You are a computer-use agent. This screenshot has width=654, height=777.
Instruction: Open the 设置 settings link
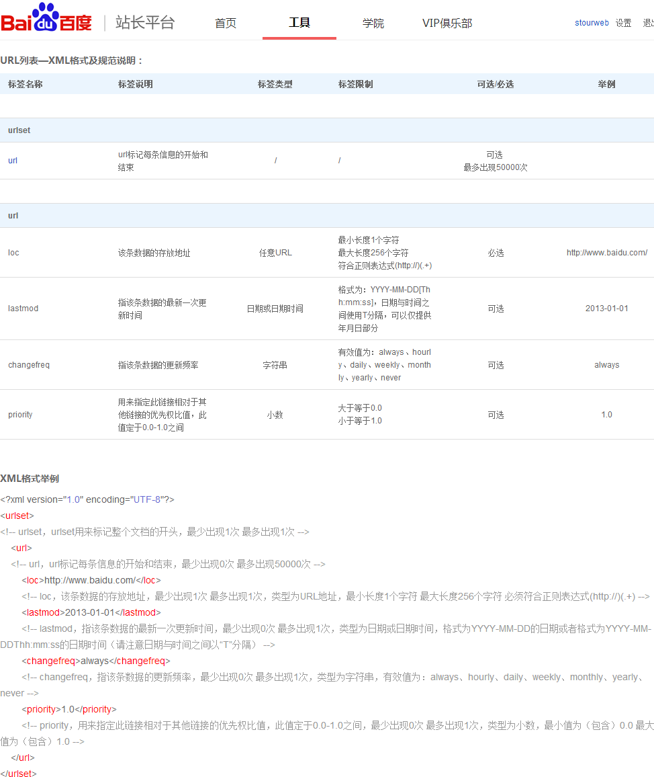(623, 23)
